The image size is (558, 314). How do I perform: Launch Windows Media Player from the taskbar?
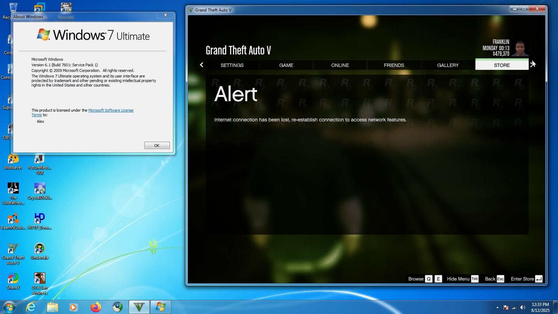[74, 307]
